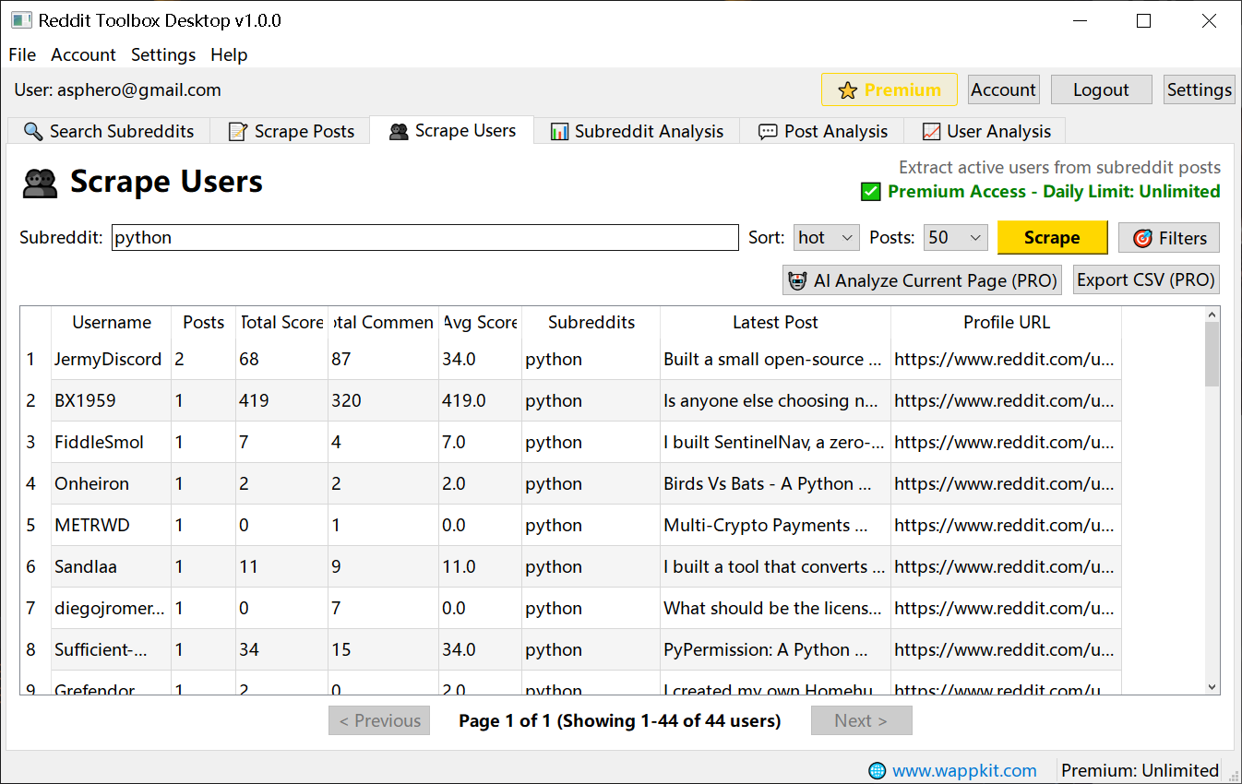Click the 'Birds Vs Bats - A Python' post cell
The image size is (1242, 784).
pos(776,483)
